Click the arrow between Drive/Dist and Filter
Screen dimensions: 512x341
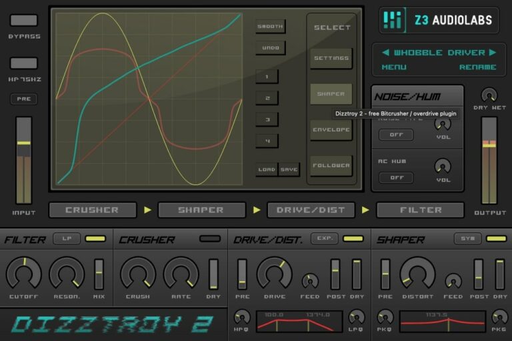[365, 210]
